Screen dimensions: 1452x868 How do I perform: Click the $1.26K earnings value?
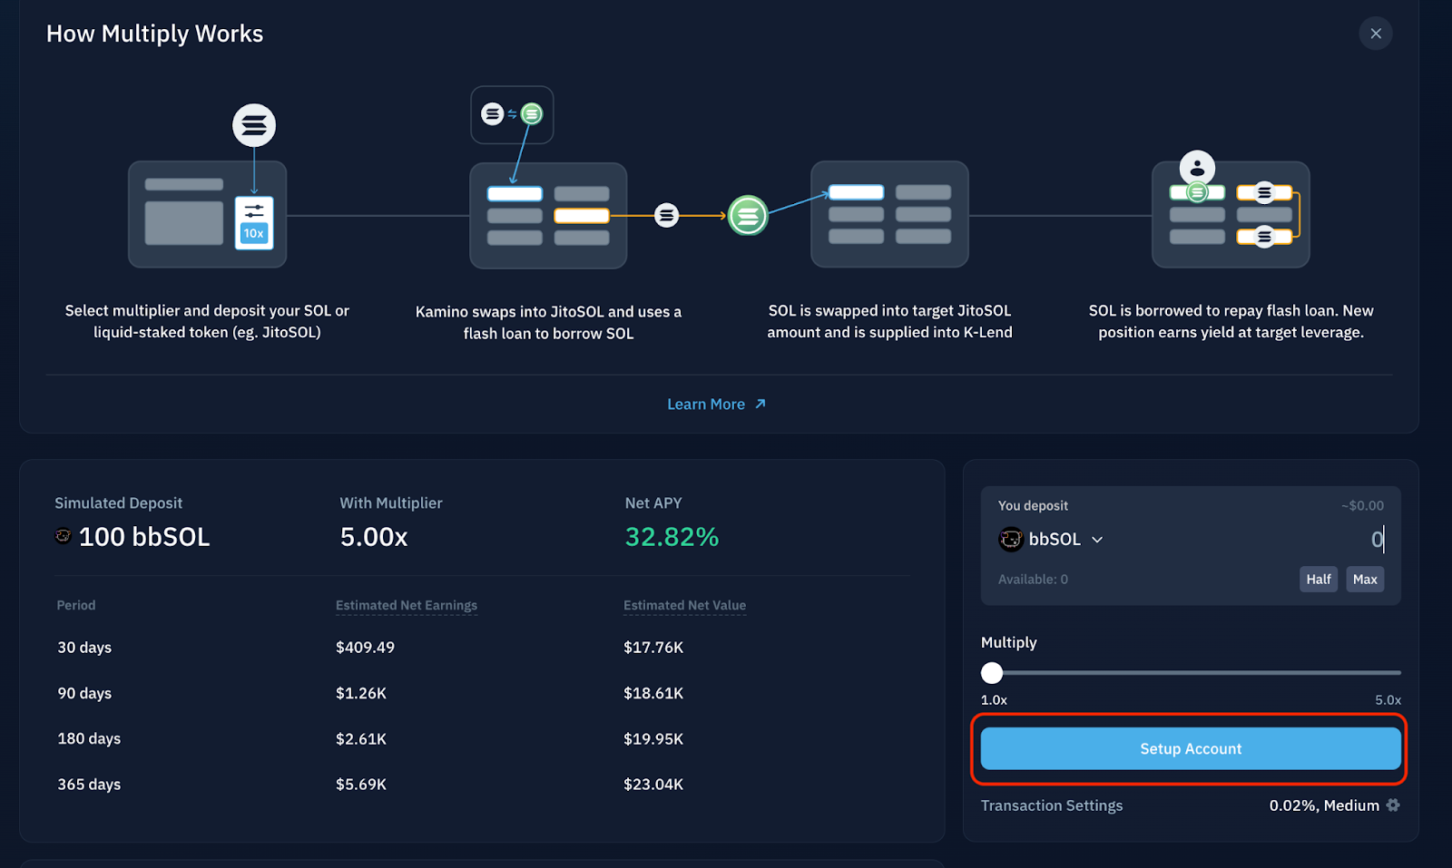361,693
